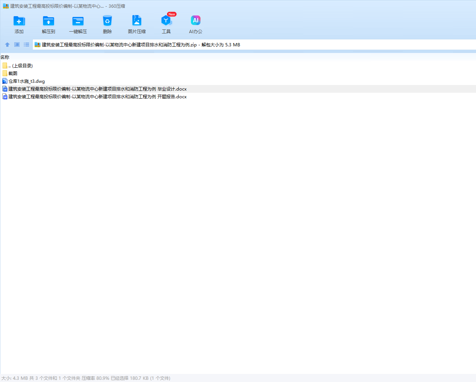Select the file name ending '开题报告.docx'
This screenshot has width=476, height=382.
click(x=97, y=97)
